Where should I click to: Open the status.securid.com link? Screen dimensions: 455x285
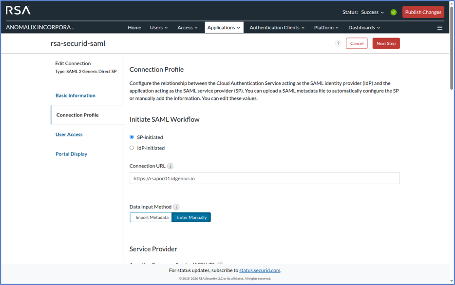click(x=260, y=270)
